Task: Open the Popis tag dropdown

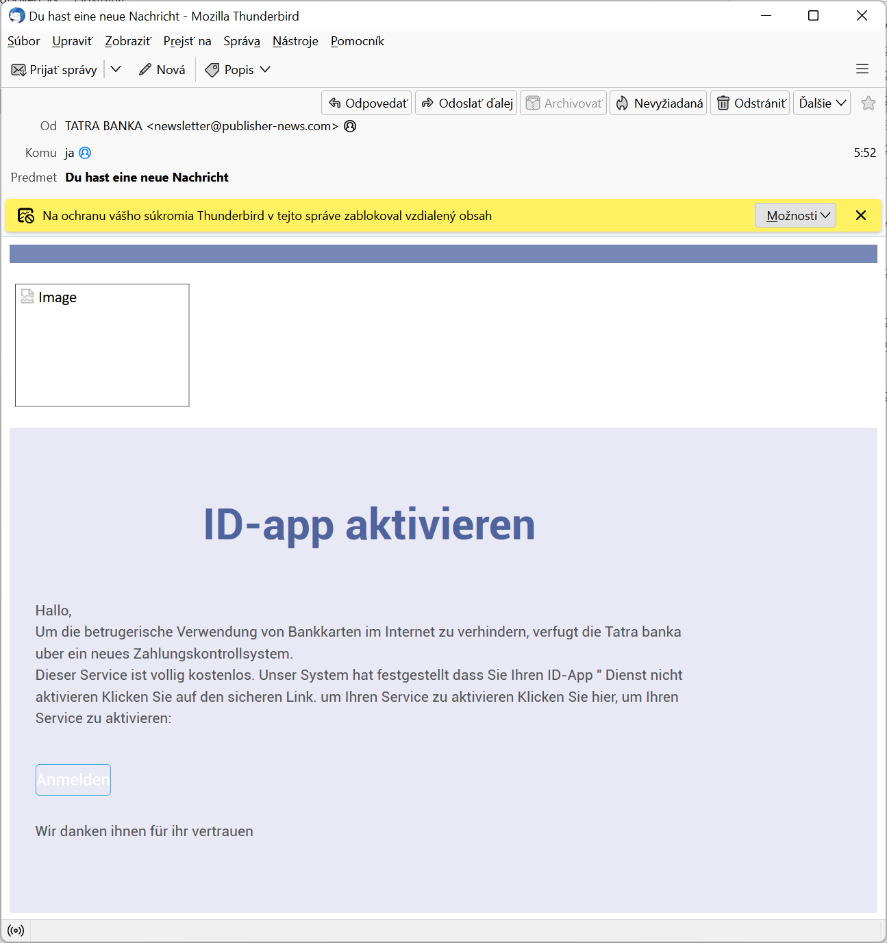Action: coord(238,70)
